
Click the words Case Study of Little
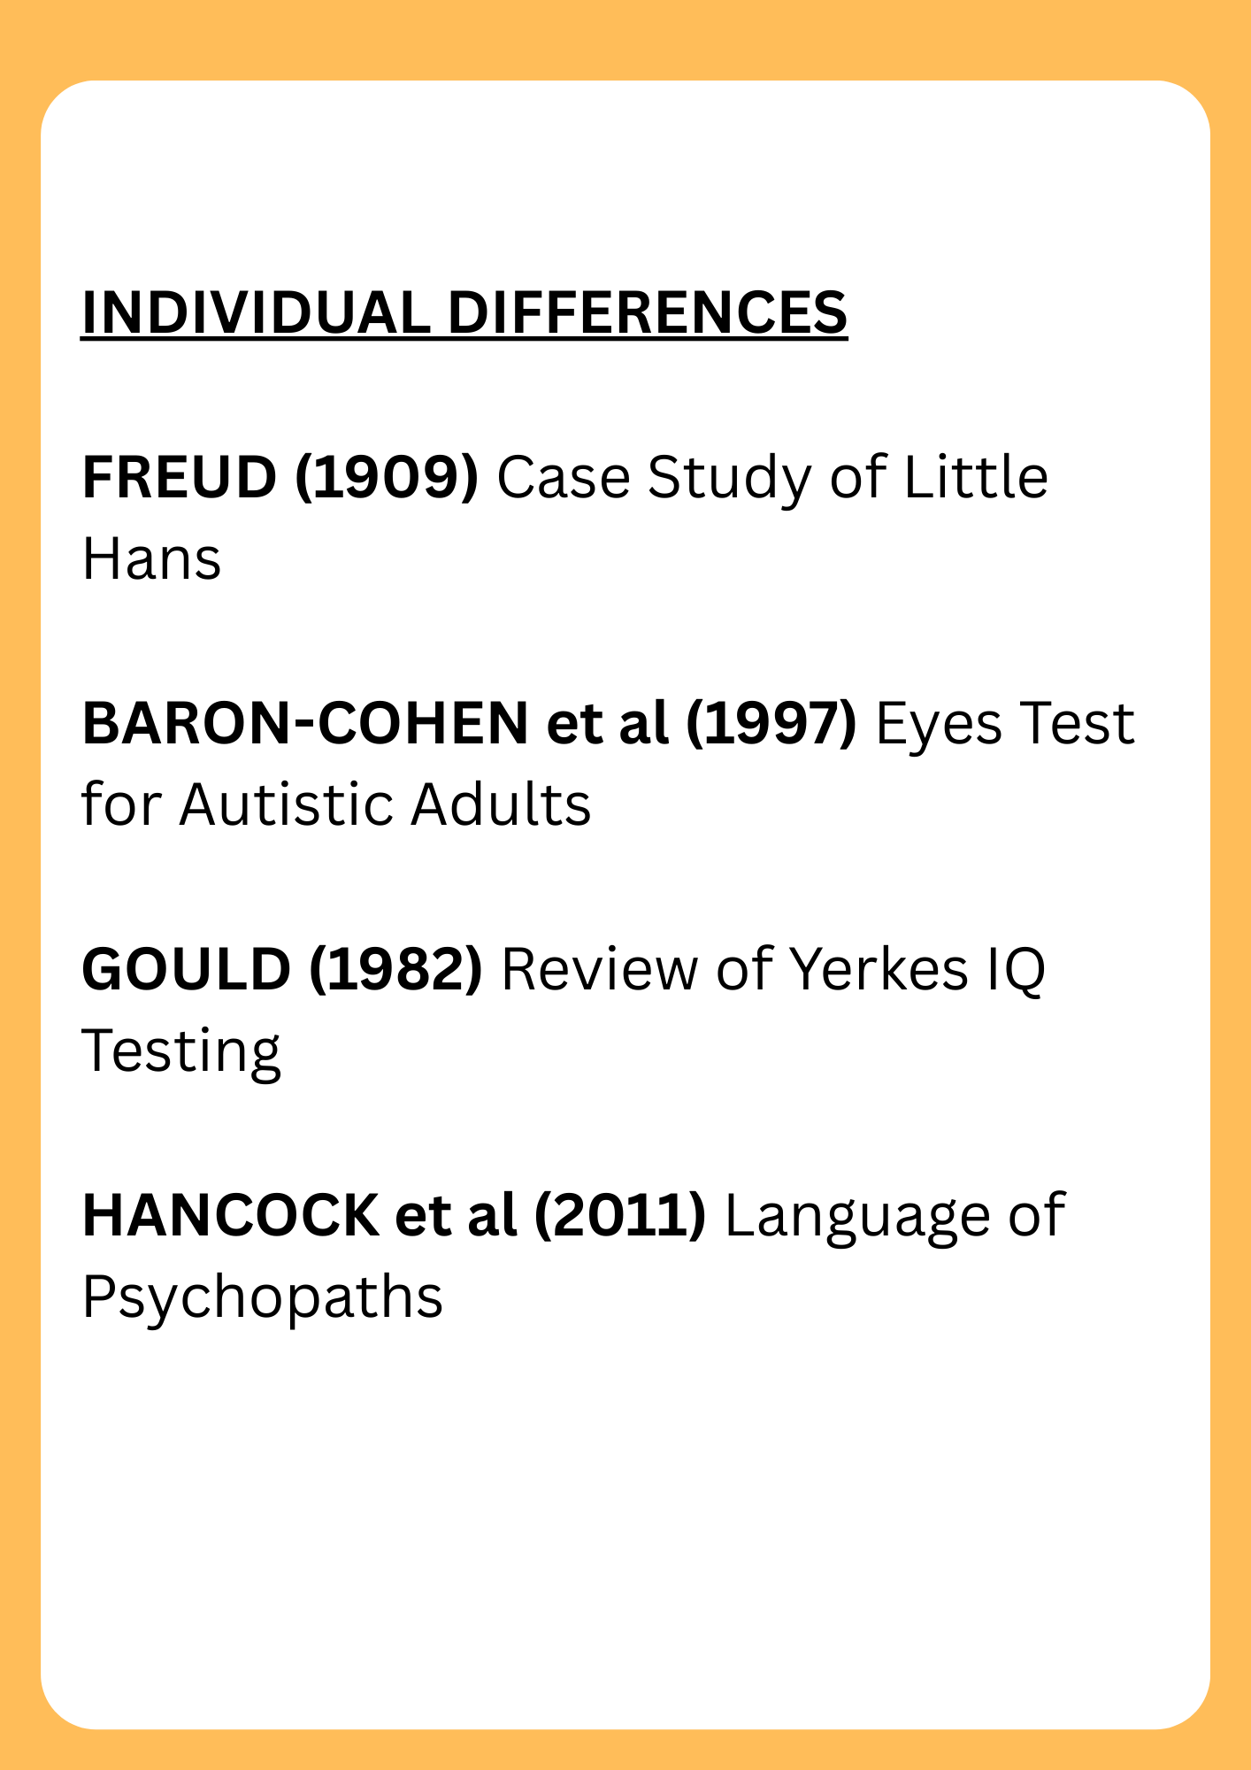coord(772,477)
